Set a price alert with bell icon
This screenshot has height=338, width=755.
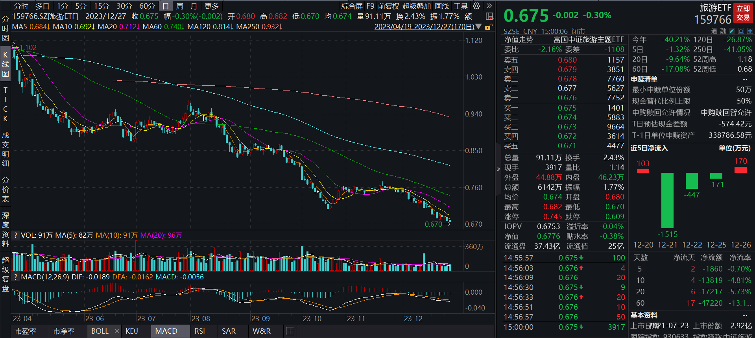click(741, 31)
